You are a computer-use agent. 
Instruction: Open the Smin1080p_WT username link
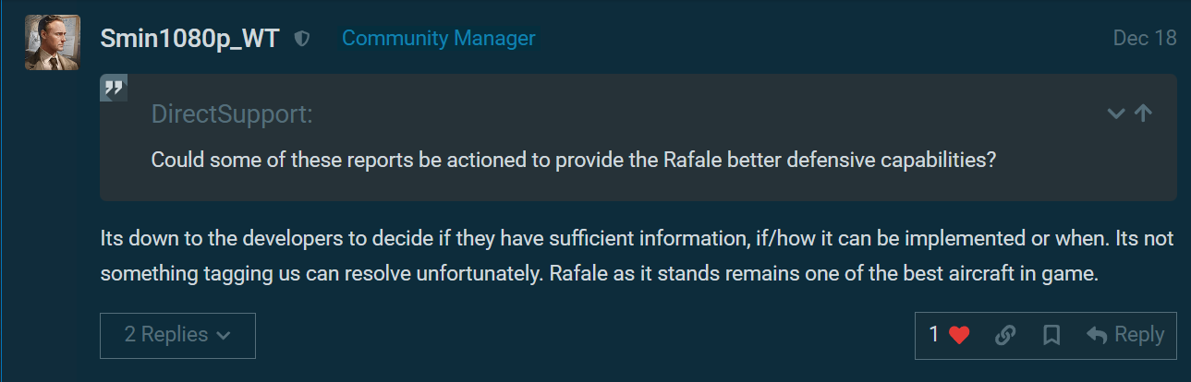[189, 39]
